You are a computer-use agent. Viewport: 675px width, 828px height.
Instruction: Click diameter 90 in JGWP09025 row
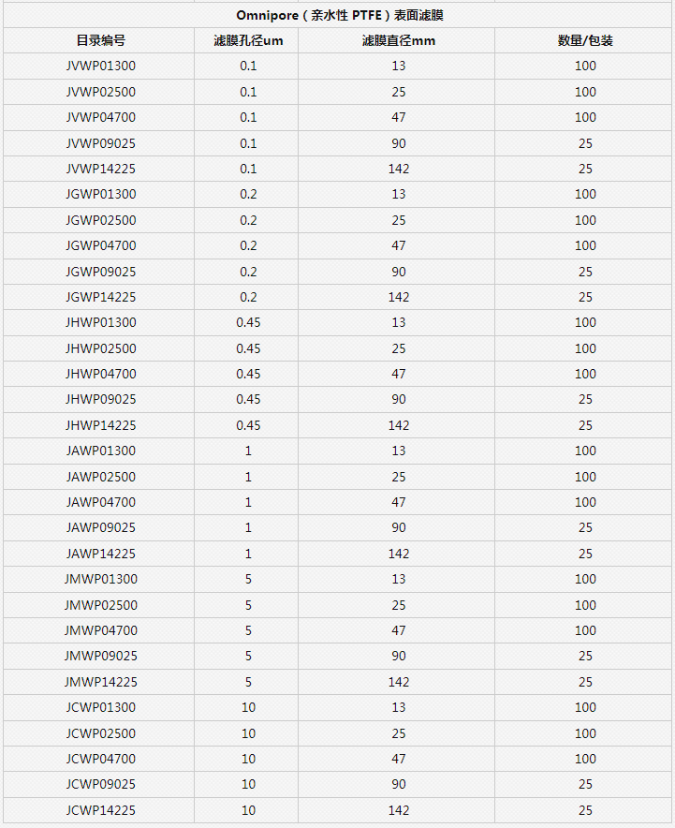coord(399,272)
